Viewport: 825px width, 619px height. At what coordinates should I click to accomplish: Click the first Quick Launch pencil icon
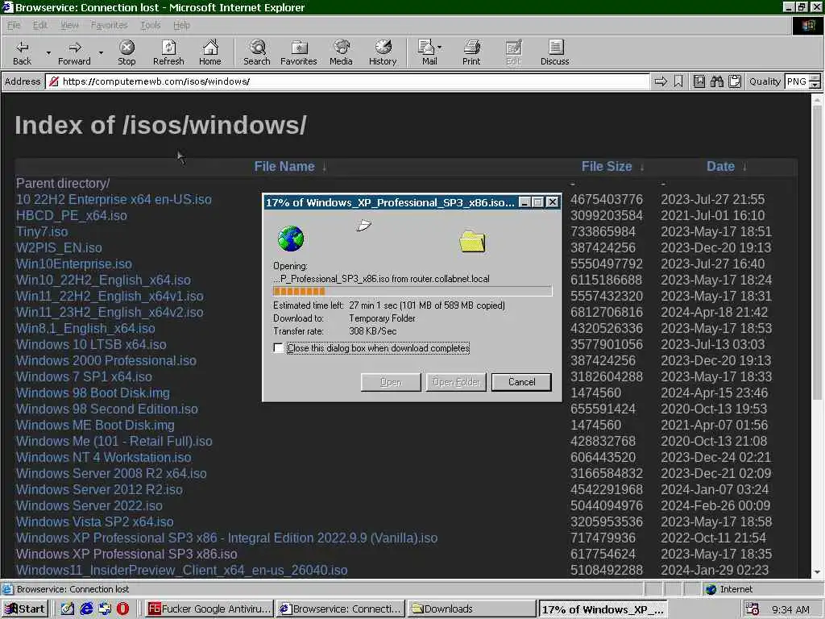pyautogui.click(x=68, y=609)
